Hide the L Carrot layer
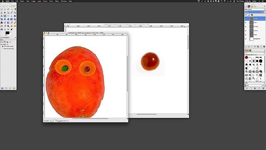266x150 pixels. coord(246,30)
